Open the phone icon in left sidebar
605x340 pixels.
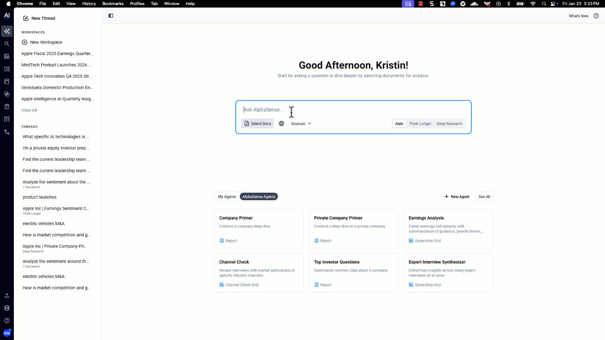[7, 132]
